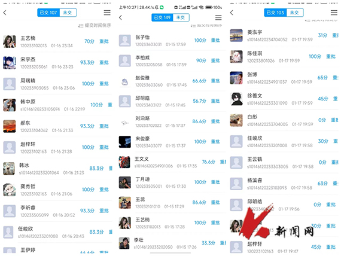The width and height of the screenshot is (341, 256).
Task: Click 重批 for 王艺楠 70分
Action: click(x=104, y=41)
